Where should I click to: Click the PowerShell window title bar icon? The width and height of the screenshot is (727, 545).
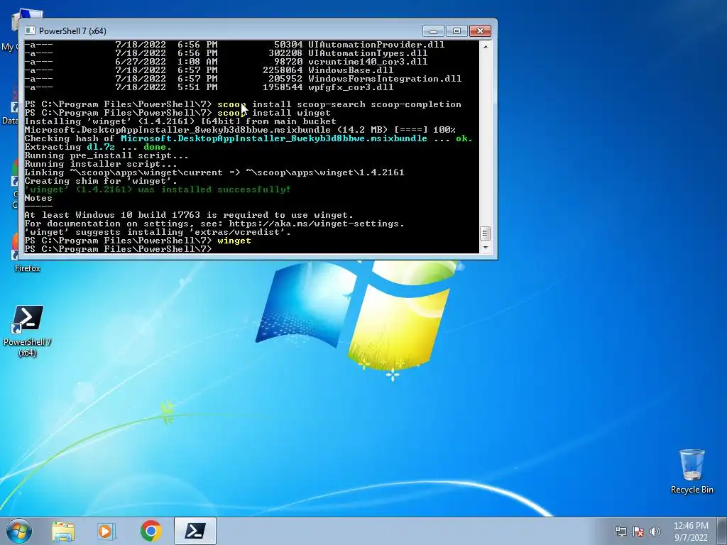30,31
